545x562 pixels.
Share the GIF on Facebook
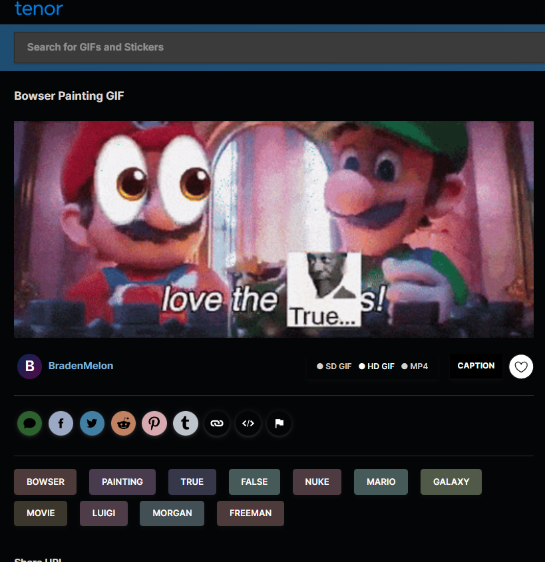[61, 423]
